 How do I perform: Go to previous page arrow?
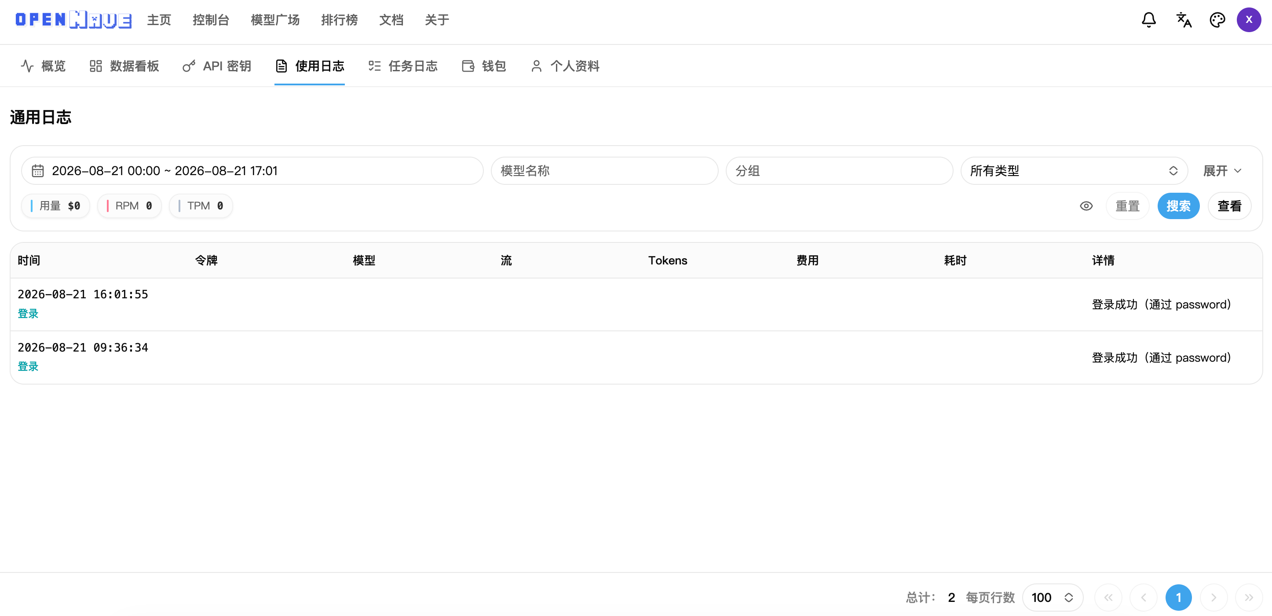coord(1143,598)
